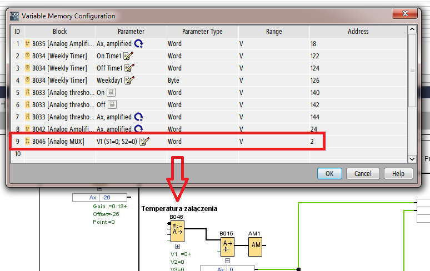Click the lock icon beside On parameter
Viewport: 430px width, 271px height.
click(111, 92)
